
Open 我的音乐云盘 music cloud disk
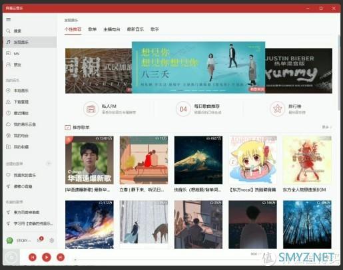pyautogui.click(x=29, y=124)
